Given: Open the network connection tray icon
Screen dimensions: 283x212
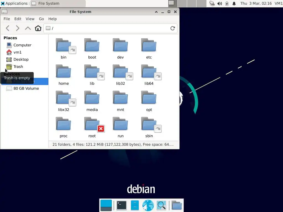Looking at the screenshot, I should click(x=212, y=3).
